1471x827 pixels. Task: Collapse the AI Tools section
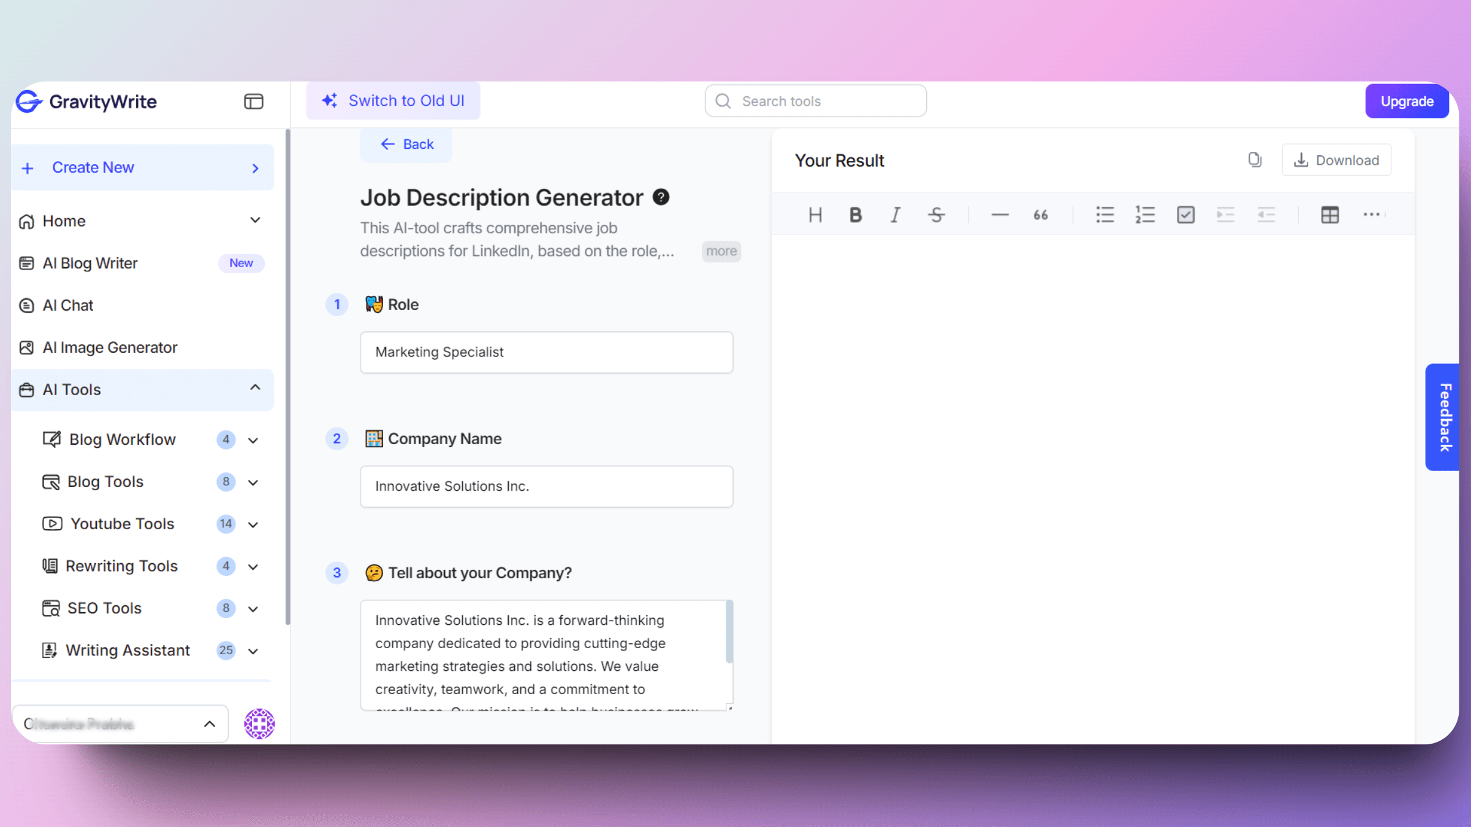tap(255, 387)
